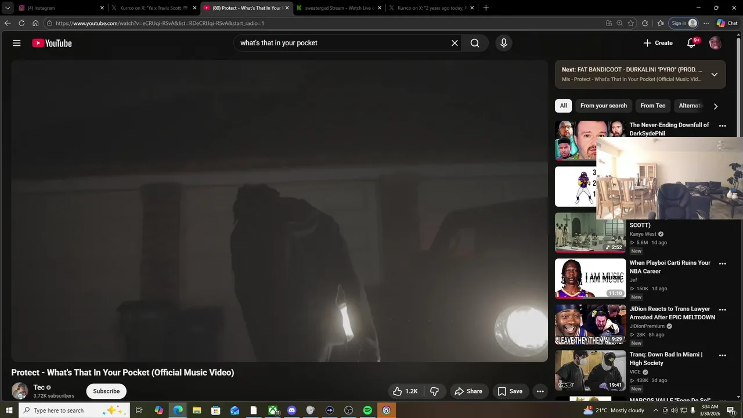Clear the search box text
Image resolution: width=743 pixels, height=418 pixels.
(x=455, y=43)
